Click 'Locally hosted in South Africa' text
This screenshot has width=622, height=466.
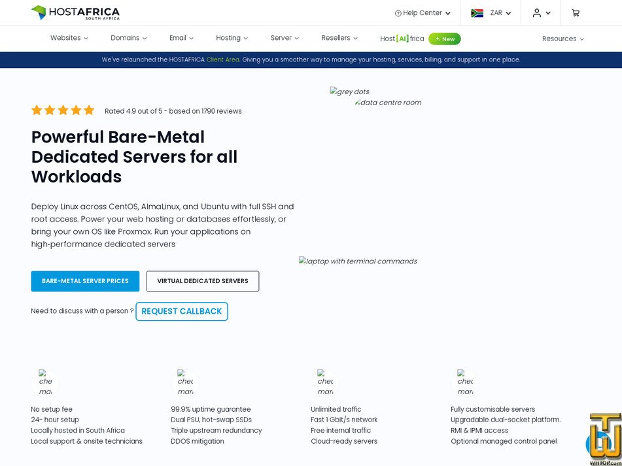point(78,430)
